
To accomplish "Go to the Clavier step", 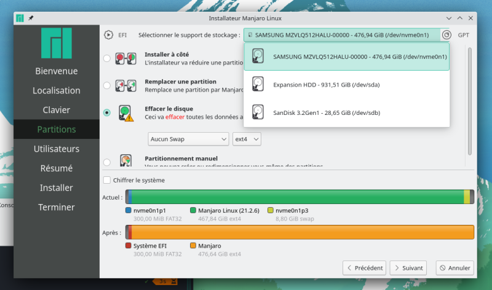I will [x=57, y=110].
